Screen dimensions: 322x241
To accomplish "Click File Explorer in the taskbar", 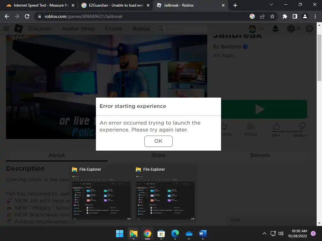I will (x=133, y=233).
